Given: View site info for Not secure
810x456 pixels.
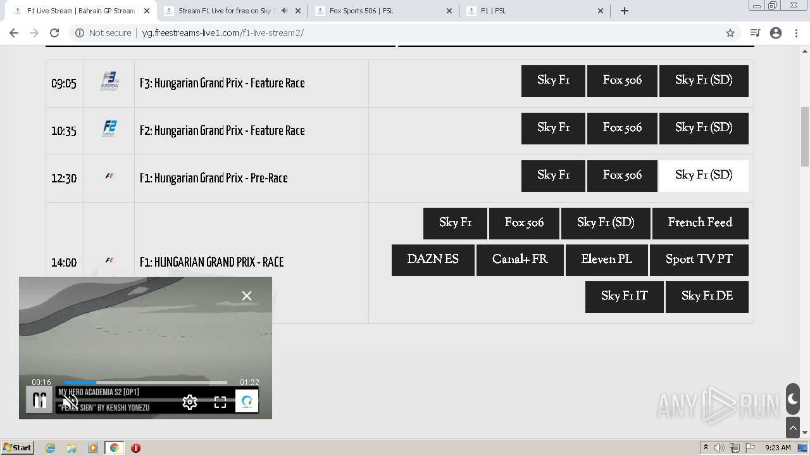Looking at the screenshot, I should [x=103, y=33].
